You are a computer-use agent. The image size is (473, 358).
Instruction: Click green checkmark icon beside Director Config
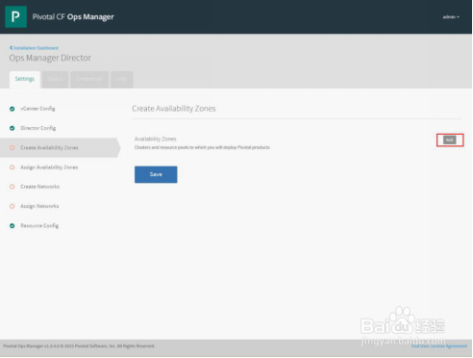tap(12, 128)
